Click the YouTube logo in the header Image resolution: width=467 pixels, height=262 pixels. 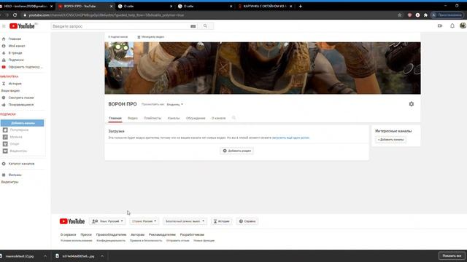pyautogui.click(x=23, y=26)
